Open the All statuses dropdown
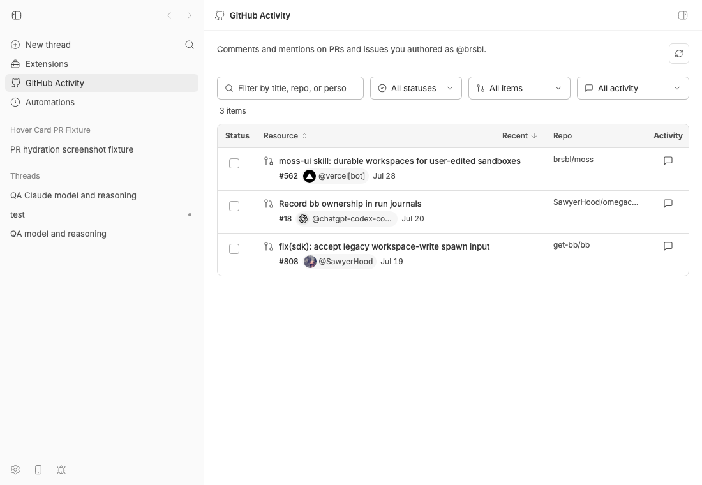Viewport: 702px width, 485px height. 416,88
